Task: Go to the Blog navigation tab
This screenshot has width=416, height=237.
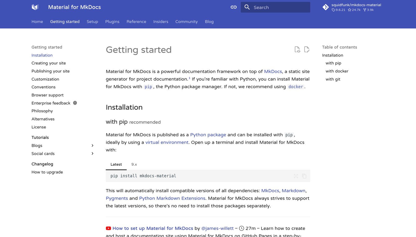Action: 209,22
